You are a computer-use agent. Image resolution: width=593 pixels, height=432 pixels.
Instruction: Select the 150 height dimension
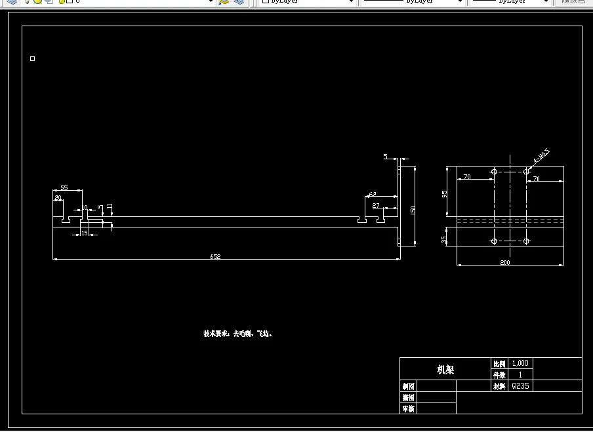pos(413,210)
